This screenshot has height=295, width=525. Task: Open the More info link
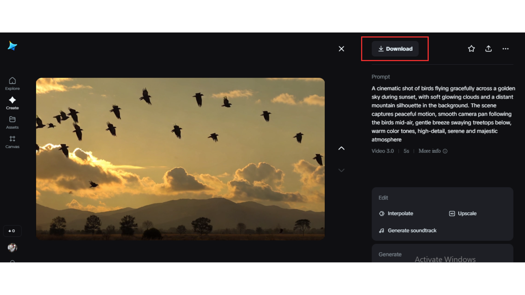(430, 151)
